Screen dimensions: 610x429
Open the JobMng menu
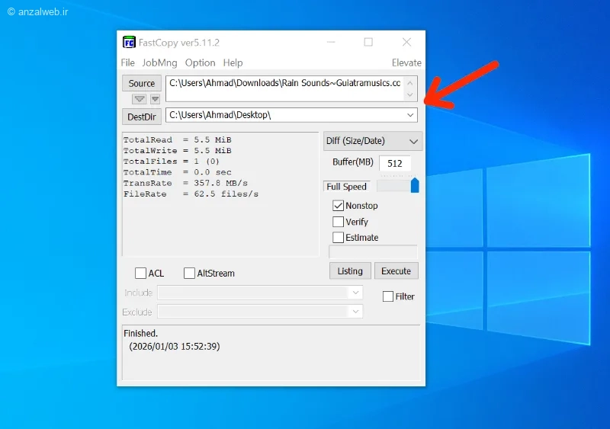(159, 62)
